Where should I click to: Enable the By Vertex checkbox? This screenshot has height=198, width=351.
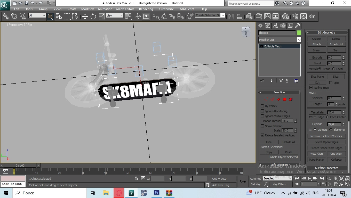[262, 106]
